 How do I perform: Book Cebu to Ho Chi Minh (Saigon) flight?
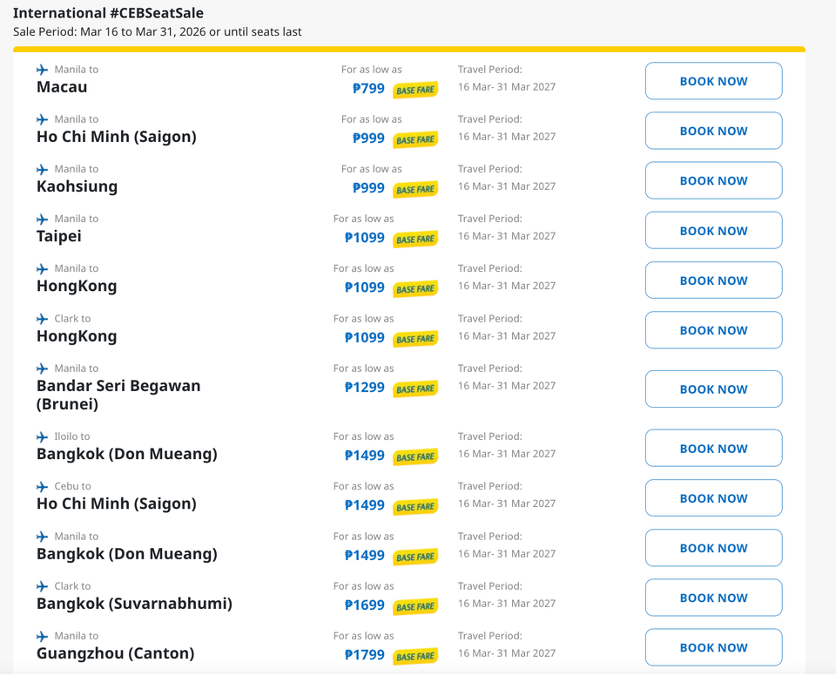[x=713, y=497]
